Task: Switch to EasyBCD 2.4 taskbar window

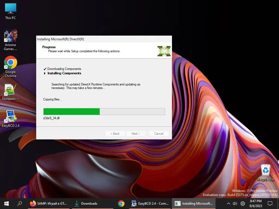Action: click(x=150, y=204)
